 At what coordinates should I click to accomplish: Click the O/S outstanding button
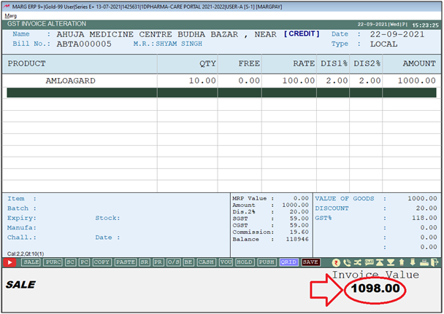point(173,262)
